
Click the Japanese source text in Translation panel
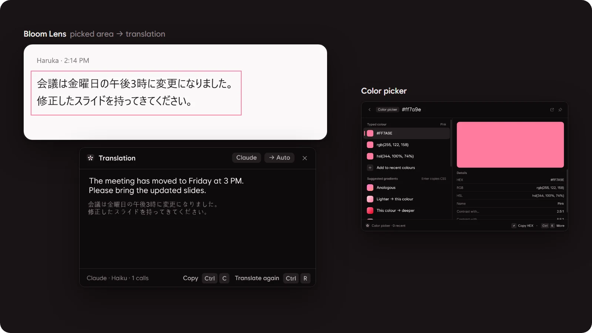(153, 208)
